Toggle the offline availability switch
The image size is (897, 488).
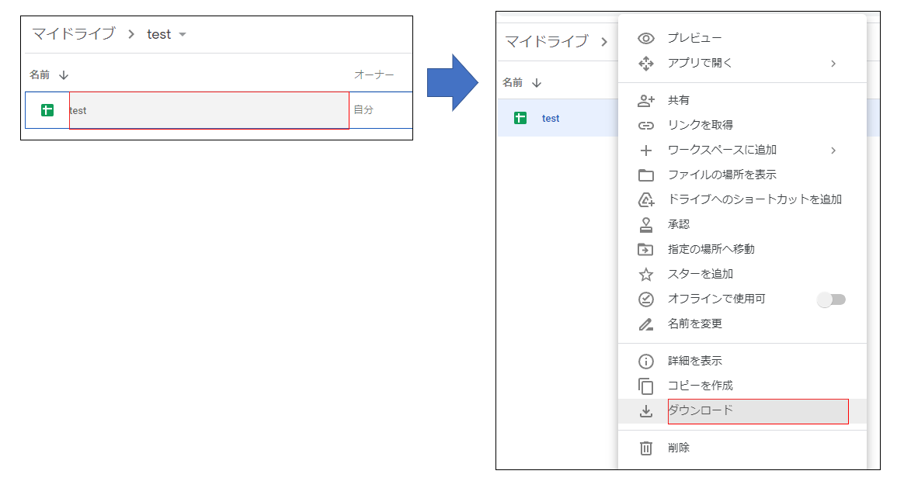[832, 299]
